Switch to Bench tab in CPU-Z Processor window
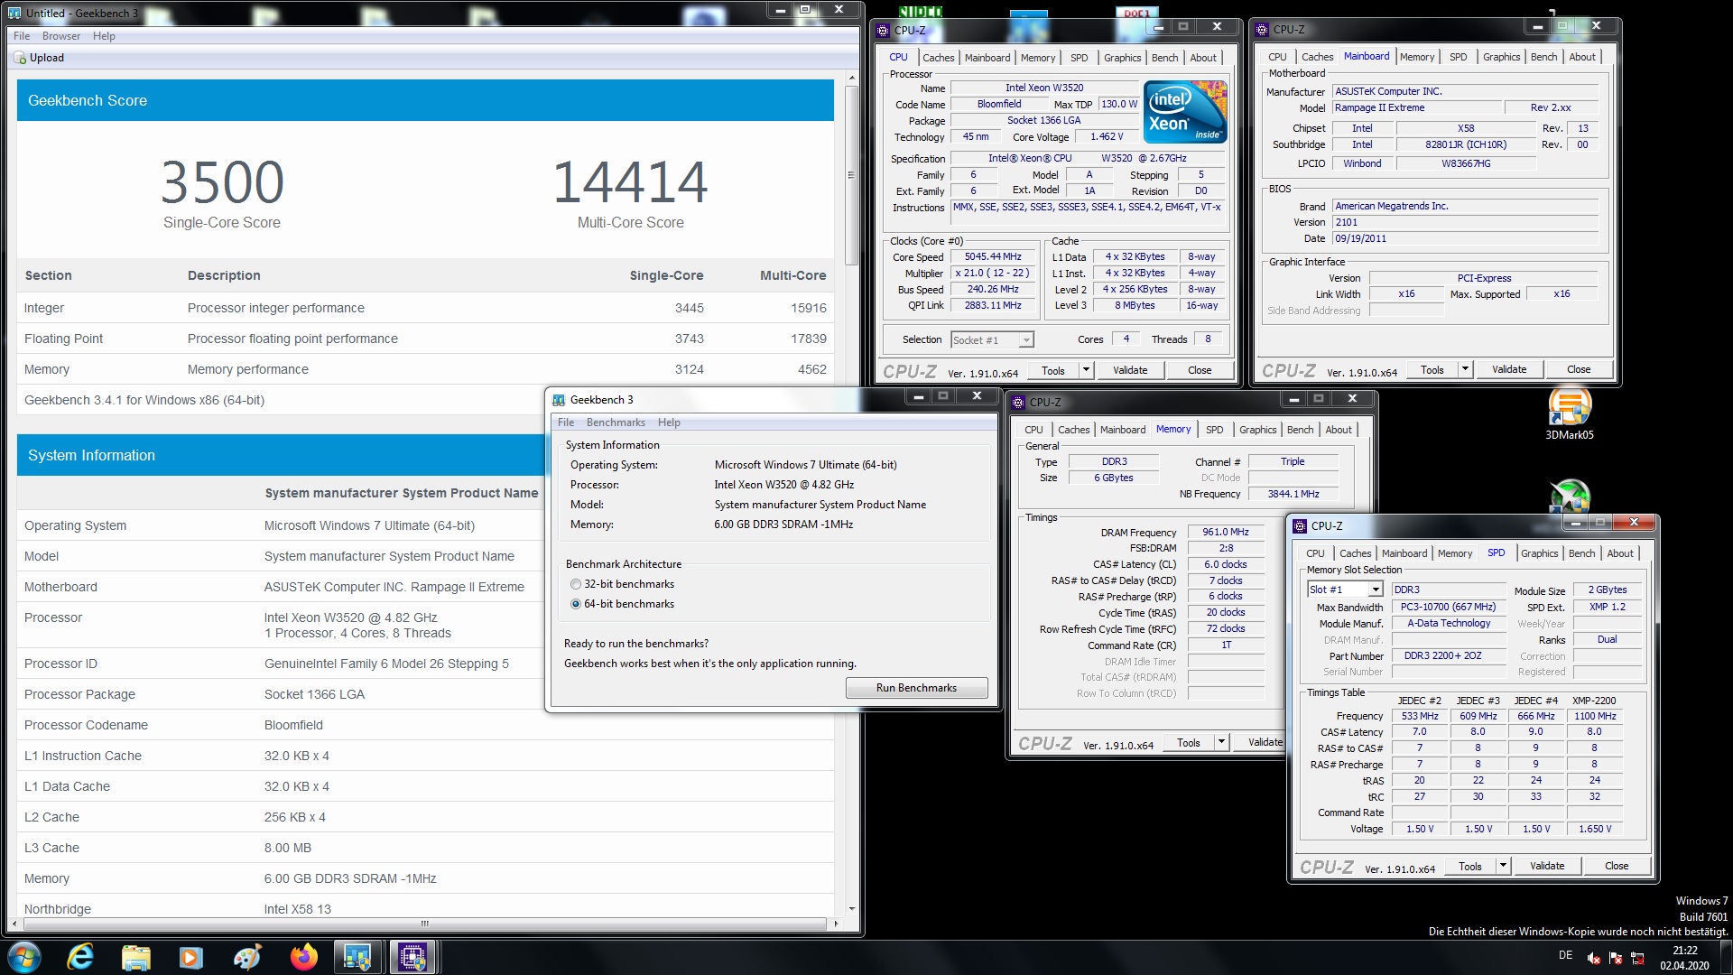This screenshot has height=975, width=1733. [x=1164, y=58]
